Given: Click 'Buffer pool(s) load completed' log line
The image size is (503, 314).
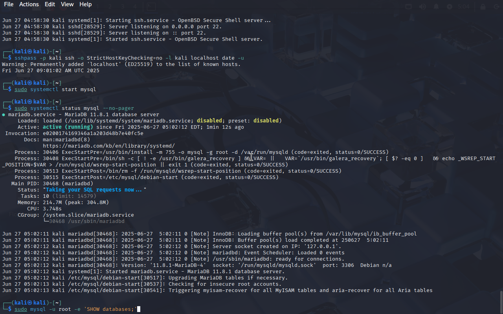Looking at the screenshot, I should click(x=195, y=240).
